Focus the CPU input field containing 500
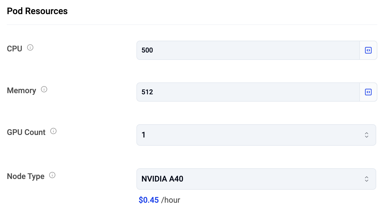 click(x=248, y=50)
